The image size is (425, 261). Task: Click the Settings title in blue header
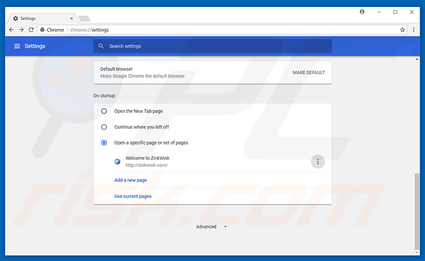pyautogui.click(x=35, y=46)
